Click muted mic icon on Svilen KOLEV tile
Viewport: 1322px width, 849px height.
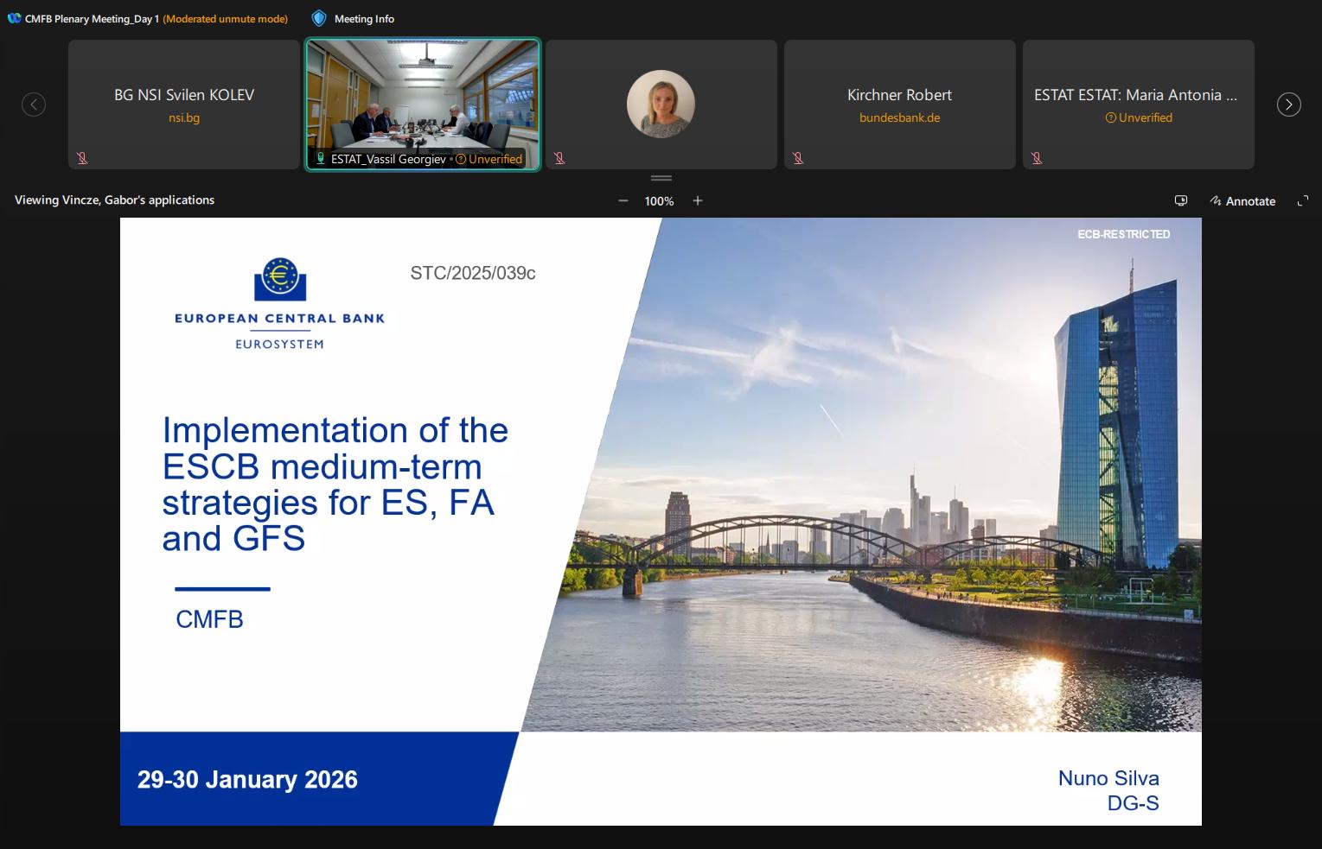point(82,158)
